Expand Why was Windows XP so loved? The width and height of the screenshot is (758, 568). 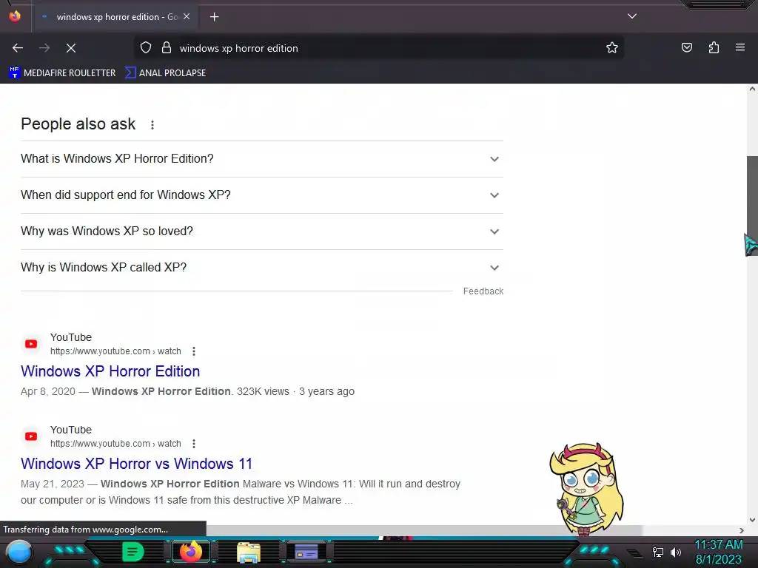click(261, 231)
